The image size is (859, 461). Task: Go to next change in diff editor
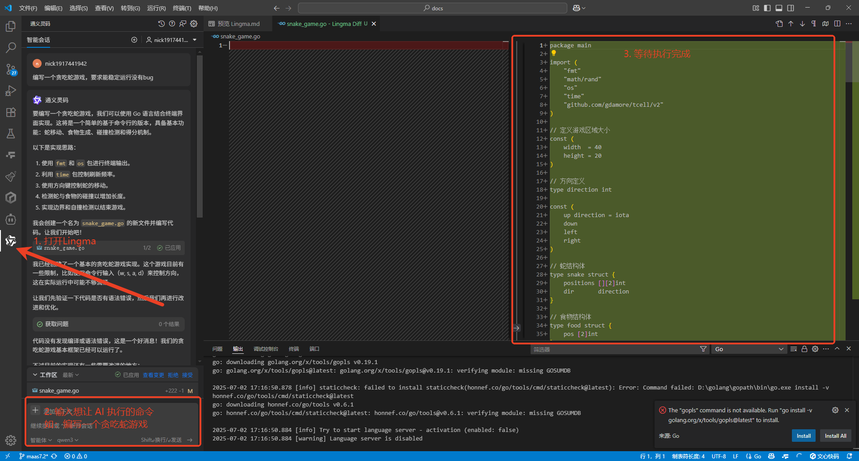pos(802,24)
